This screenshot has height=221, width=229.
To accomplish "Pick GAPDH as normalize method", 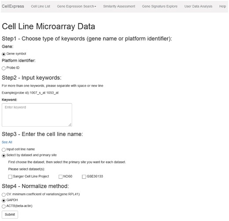I will coord(4,200).
